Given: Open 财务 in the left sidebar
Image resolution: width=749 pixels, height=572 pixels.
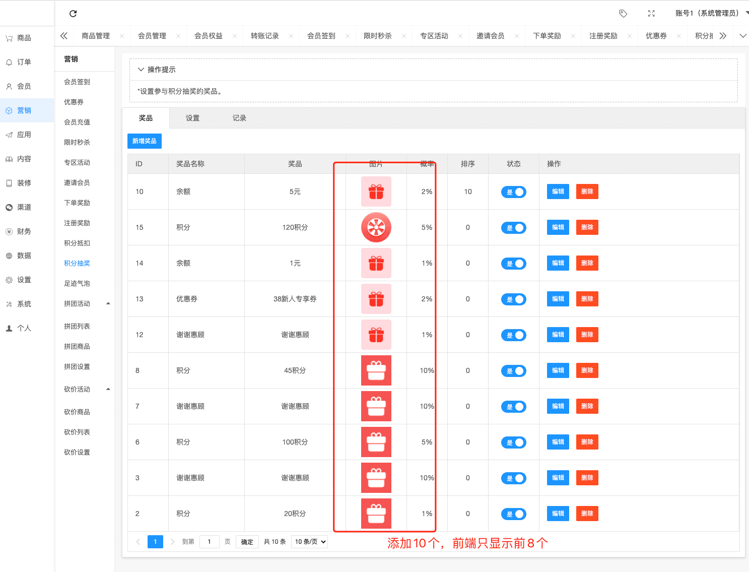Looking at the screenshot, I should (x=24, y=232).
